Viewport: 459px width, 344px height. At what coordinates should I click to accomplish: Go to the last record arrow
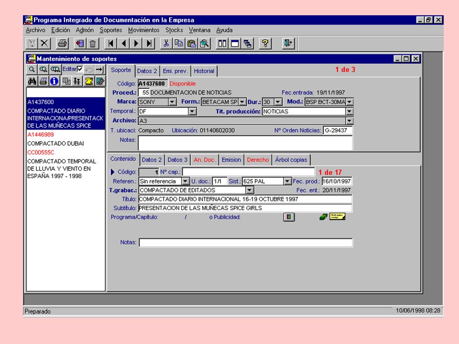click(x=149, y=43)
